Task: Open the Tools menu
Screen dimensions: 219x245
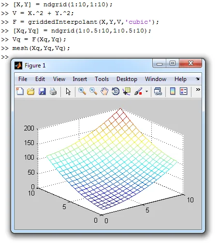Action: (x=102, y=79)
